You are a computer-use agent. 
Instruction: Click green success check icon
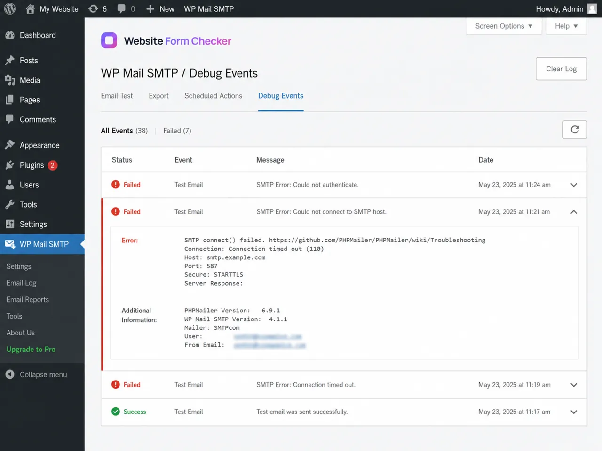pyautogui.click(x=116, y=412)
